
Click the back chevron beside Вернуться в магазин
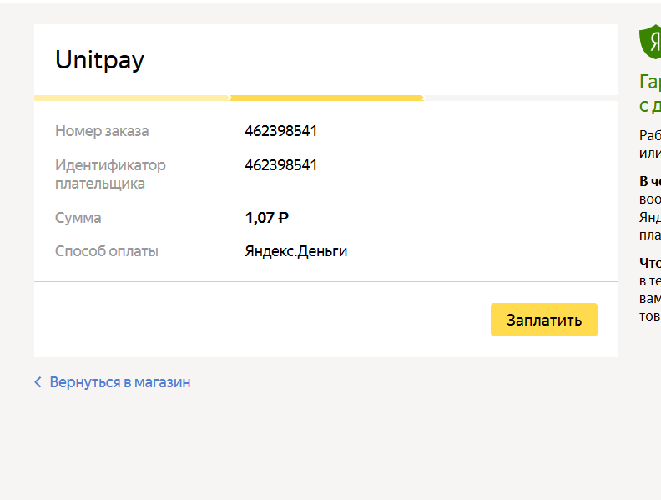38,382
